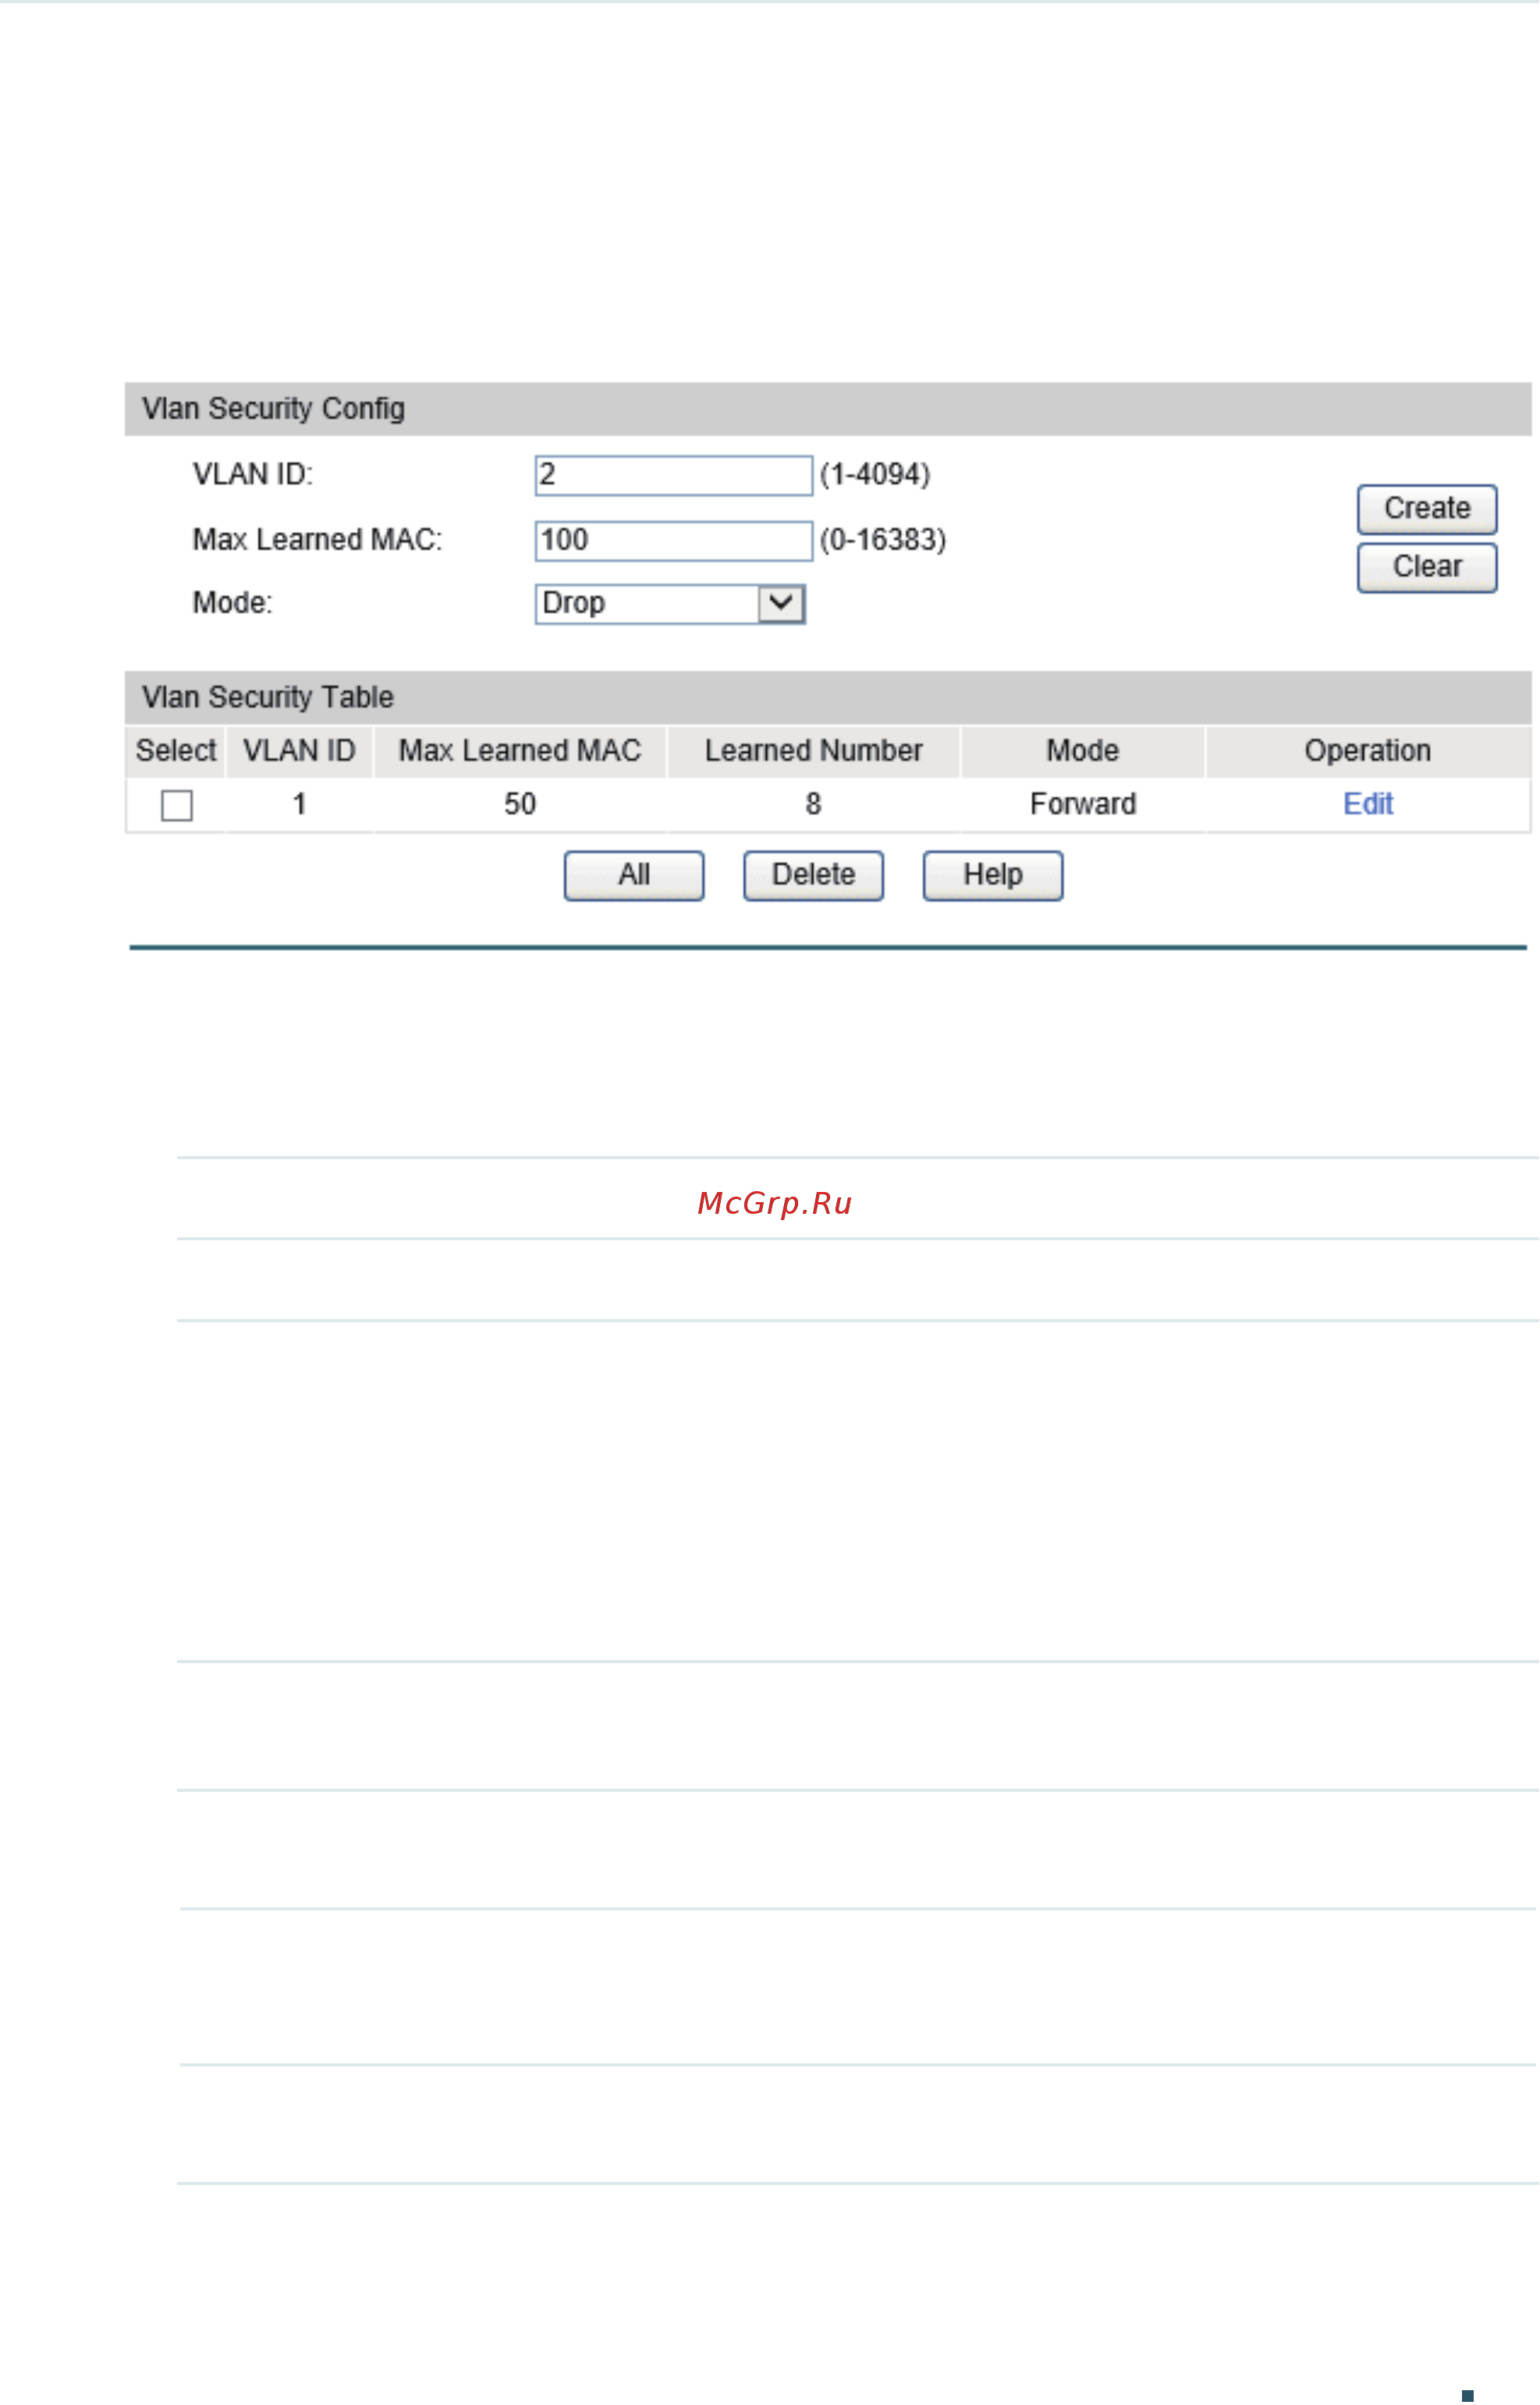The width and height of the screenshot is (1540, 2405).
Task: Click the Select column header
Action: (176, 751)
